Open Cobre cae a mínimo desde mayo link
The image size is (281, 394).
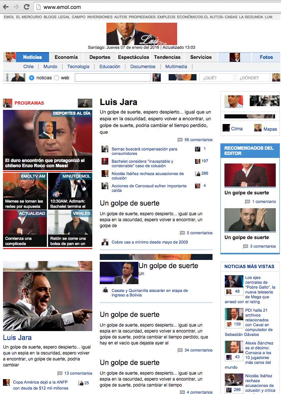(x=150, y=242)
